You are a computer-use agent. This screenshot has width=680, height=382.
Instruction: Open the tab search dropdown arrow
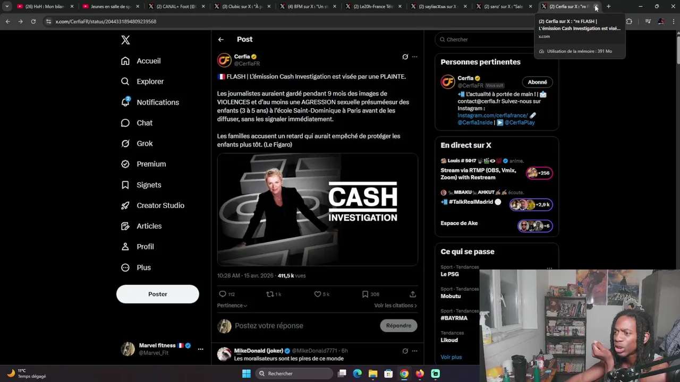click(6, 6)
